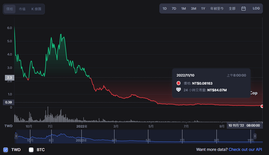Select the 1M time range

[x=184, y=8]
